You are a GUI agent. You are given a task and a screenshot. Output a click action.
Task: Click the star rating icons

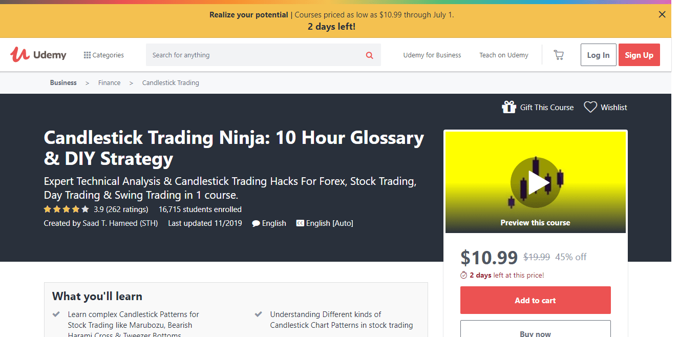point(67,209)
